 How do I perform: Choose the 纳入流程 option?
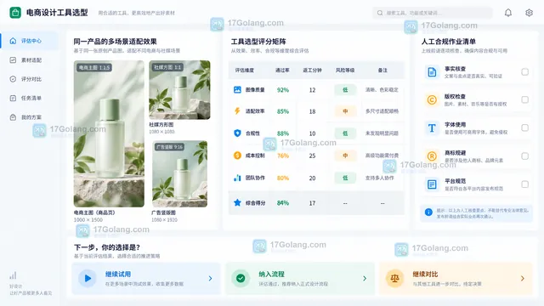(x=300, y=279)
